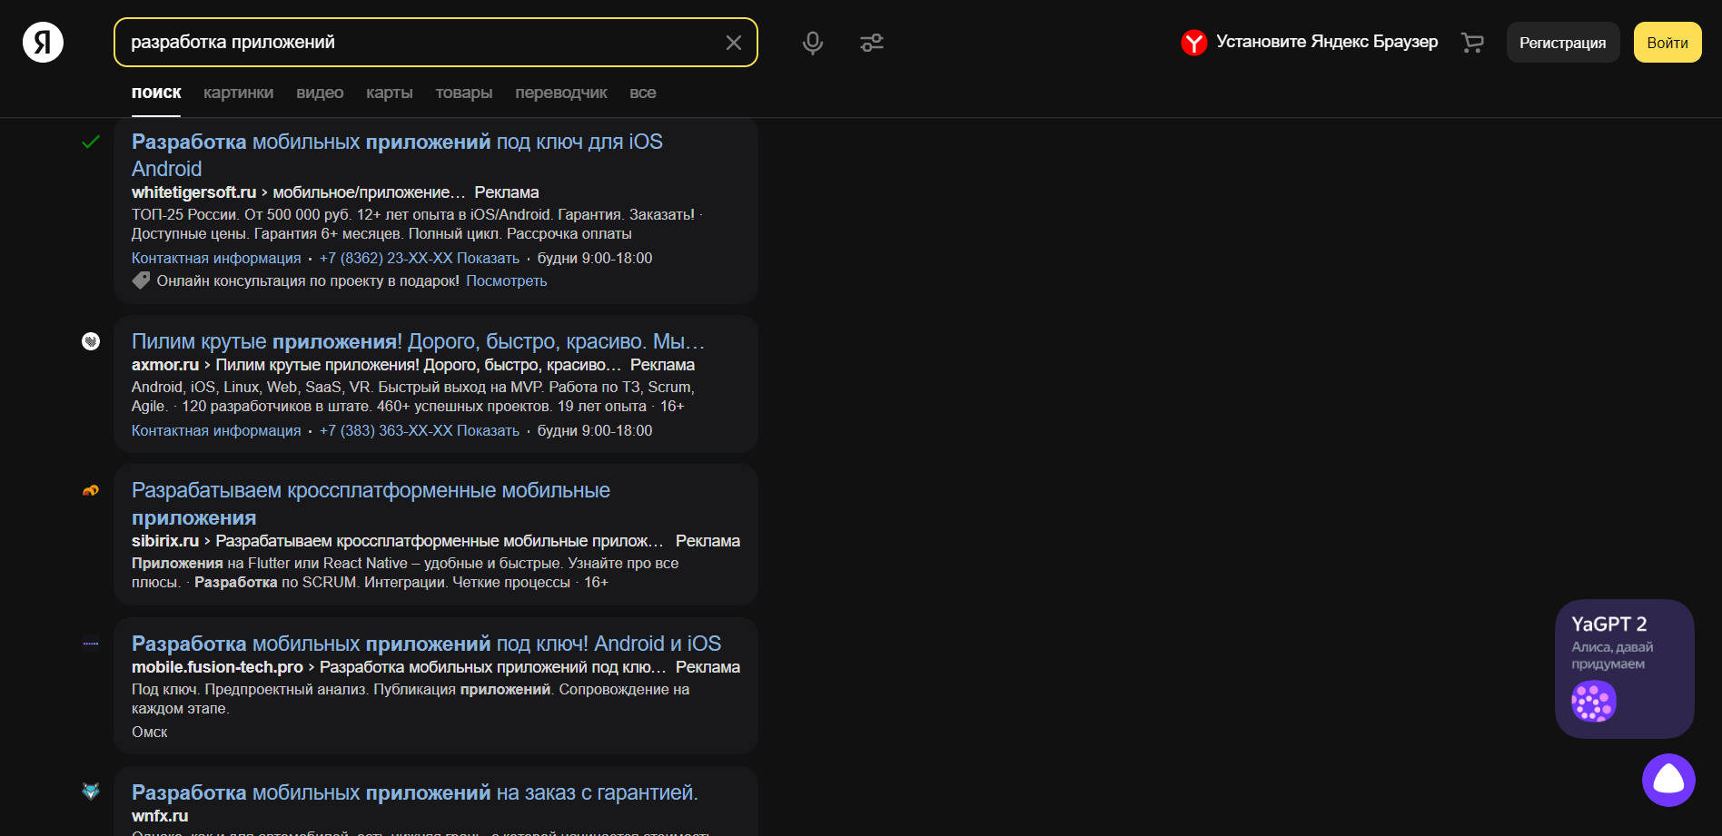Click the axmor.ru site favicon
This screenshot has width=1722, height=836.
pyautogui.click(x=91, y=341)
